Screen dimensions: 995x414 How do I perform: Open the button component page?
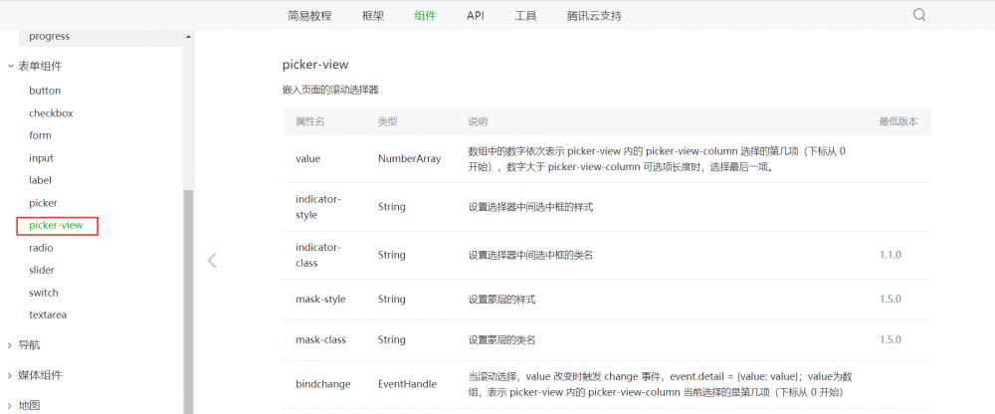coord(45,91)
